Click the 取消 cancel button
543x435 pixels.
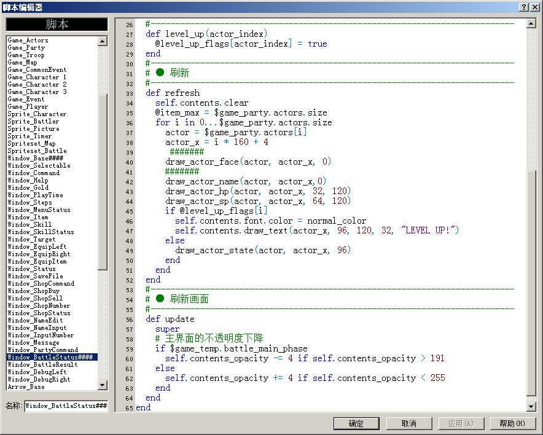coord(409,423)
